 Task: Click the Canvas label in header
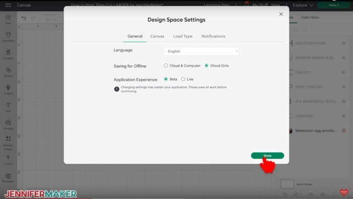(x=24, y=5)
